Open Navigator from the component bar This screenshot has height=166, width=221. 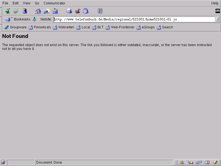coord(182,162)
